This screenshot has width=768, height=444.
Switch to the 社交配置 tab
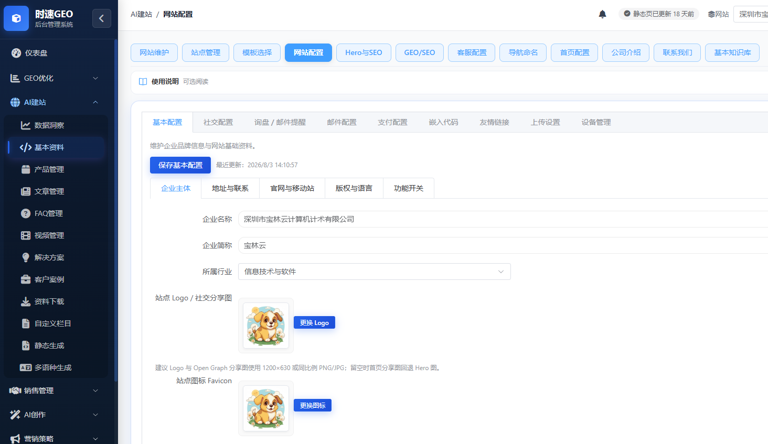[x=218, y=122]
